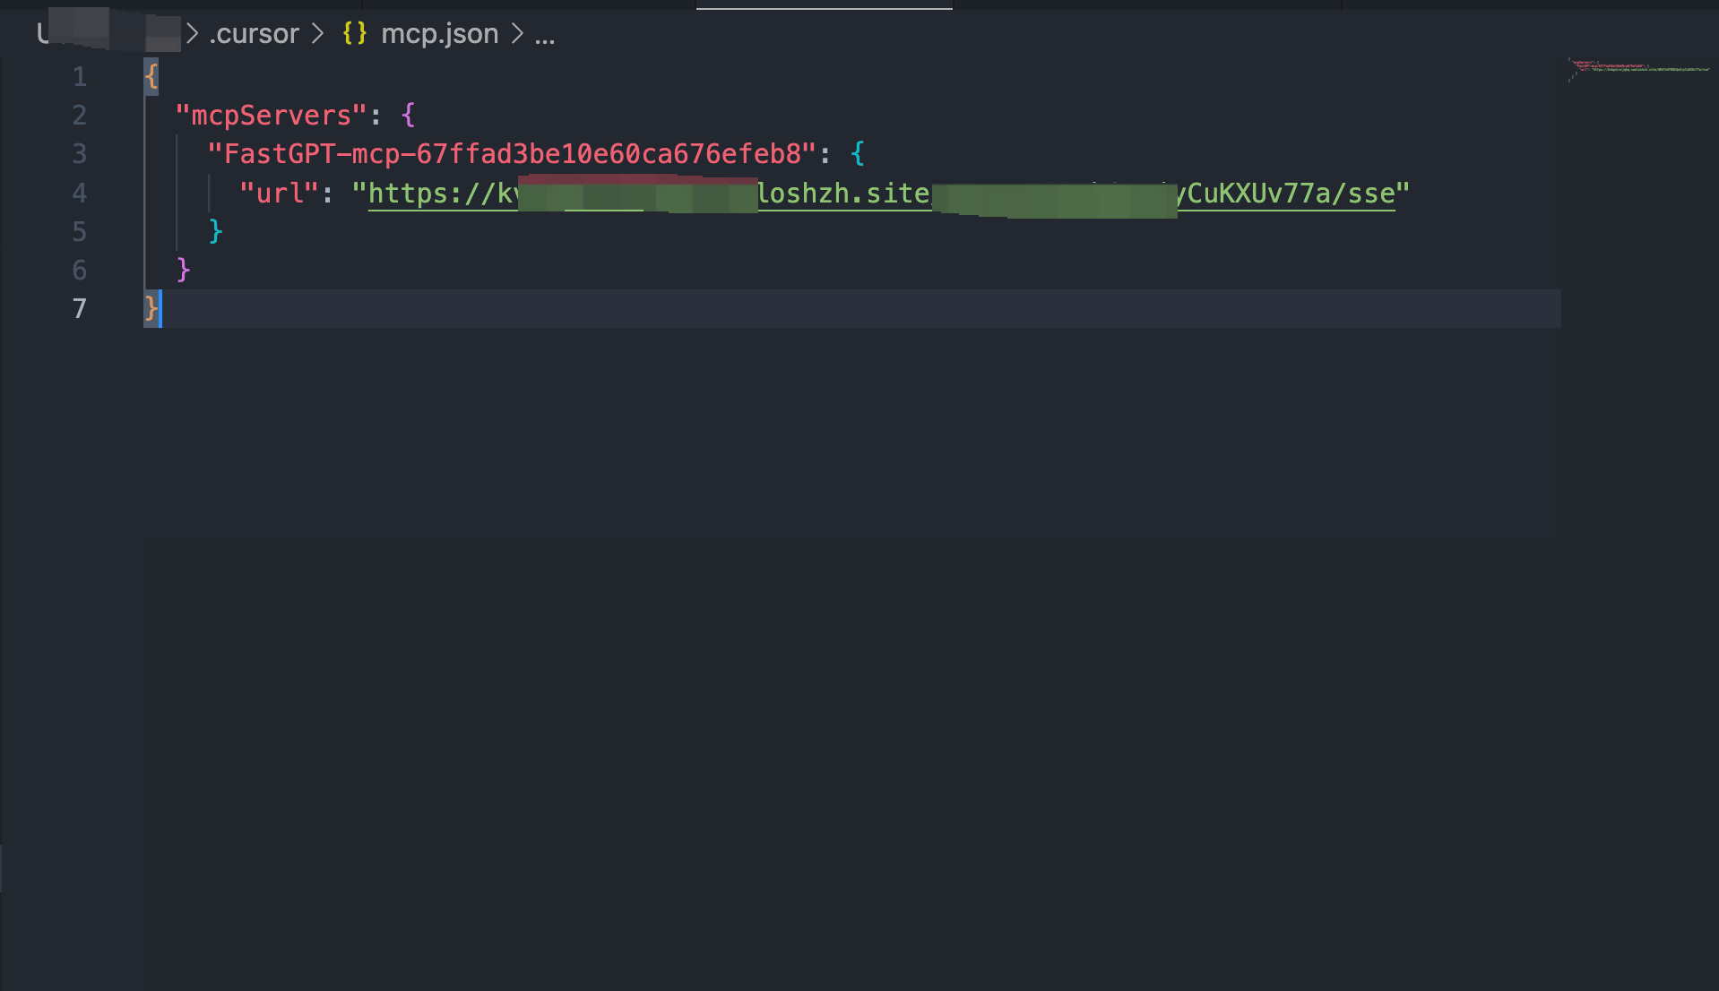Click line number 1 in gutter
The height and width of the screenshot is (991, 1719).
pyautogui.click(x=80, y=77)
